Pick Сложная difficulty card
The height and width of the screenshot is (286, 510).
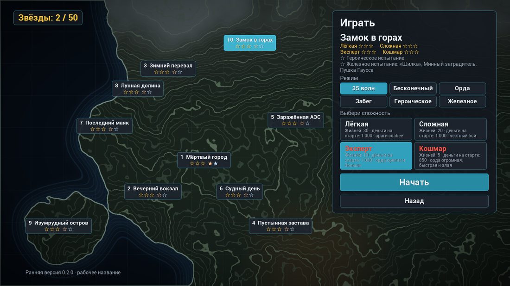pyautogui.click(x=451, y=129)
